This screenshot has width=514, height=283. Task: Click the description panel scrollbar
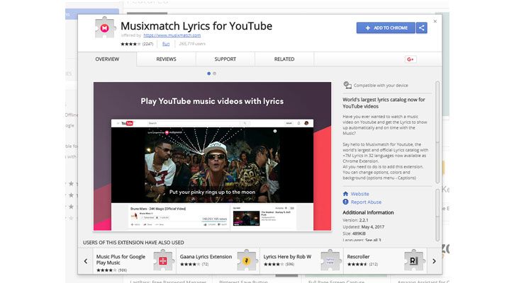pyautogui.click(x=437, y=132)
